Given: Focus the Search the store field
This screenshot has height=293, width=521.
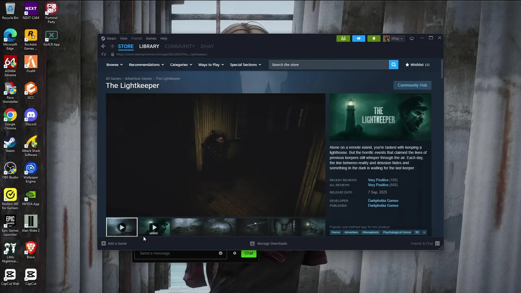Looking at the screenshot, I should pos(329,65).
